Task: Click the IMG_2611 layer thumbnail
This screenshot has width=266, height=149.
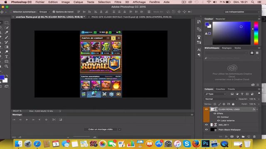Action: click(x=213, y=125)
